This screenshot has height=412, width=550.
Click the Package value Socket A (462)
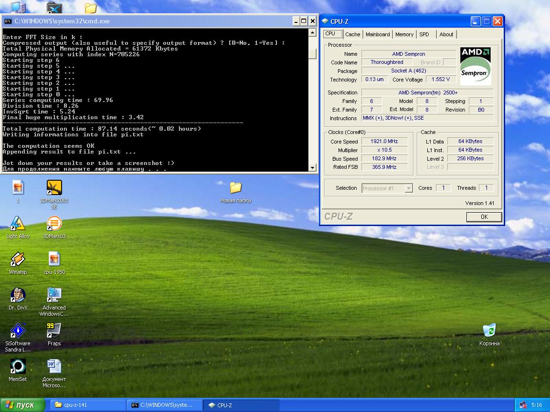[x=409, y=71]
